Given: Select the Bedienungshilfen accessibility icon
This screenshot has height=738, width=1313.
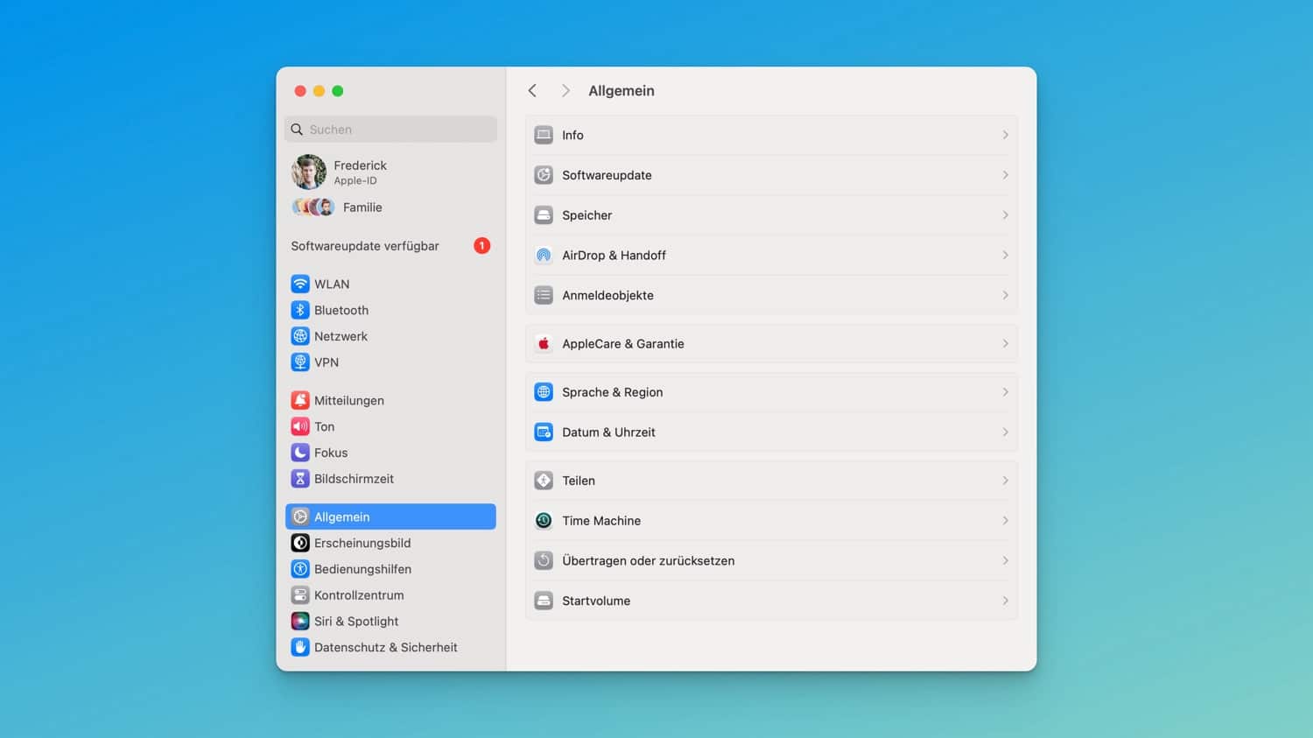Looking at the screenshot, I should [x=300, y=569].
